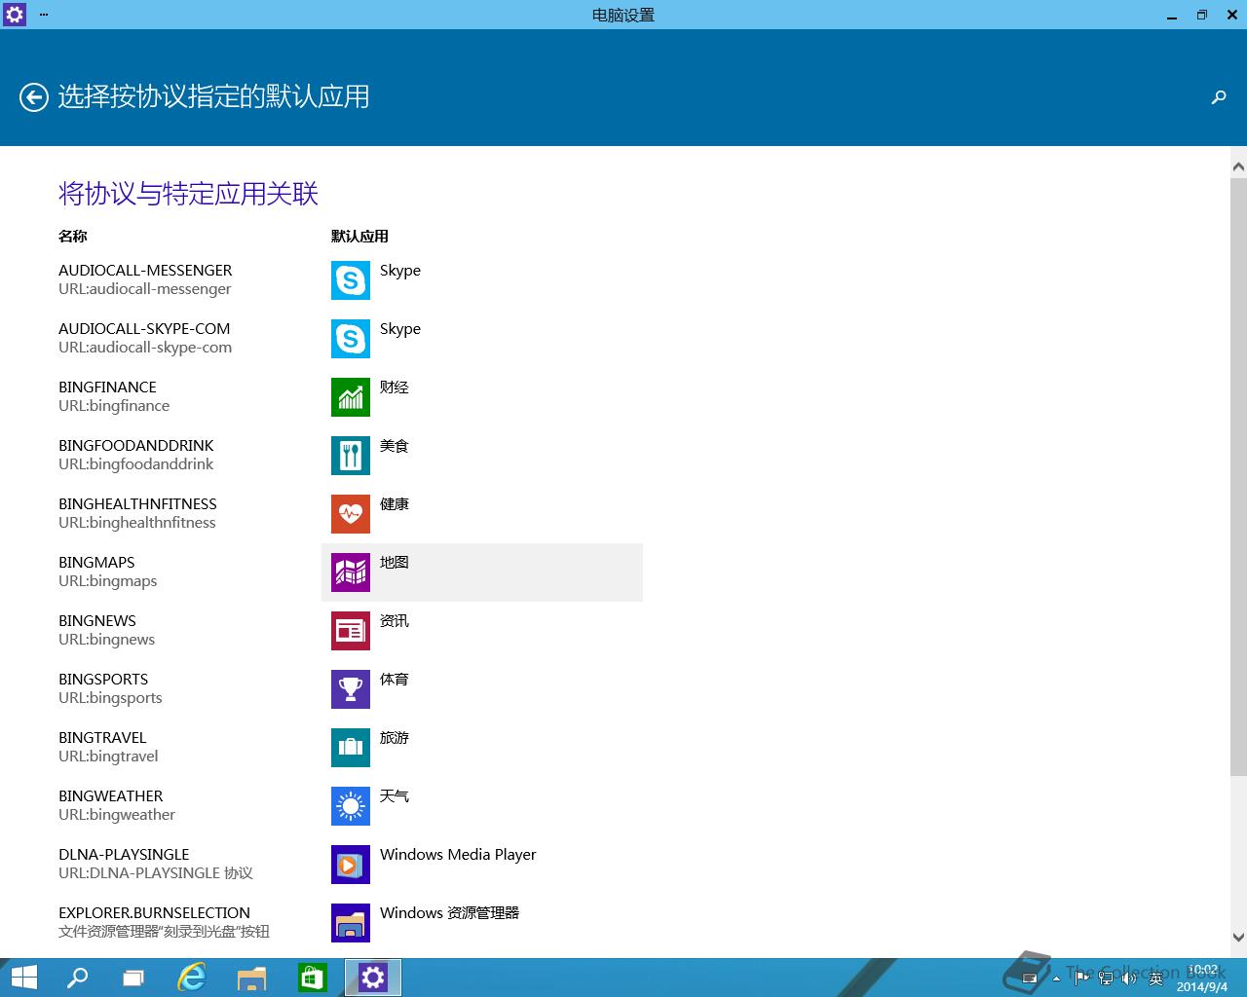Open taskbar Search magnifier

[77, 978]
